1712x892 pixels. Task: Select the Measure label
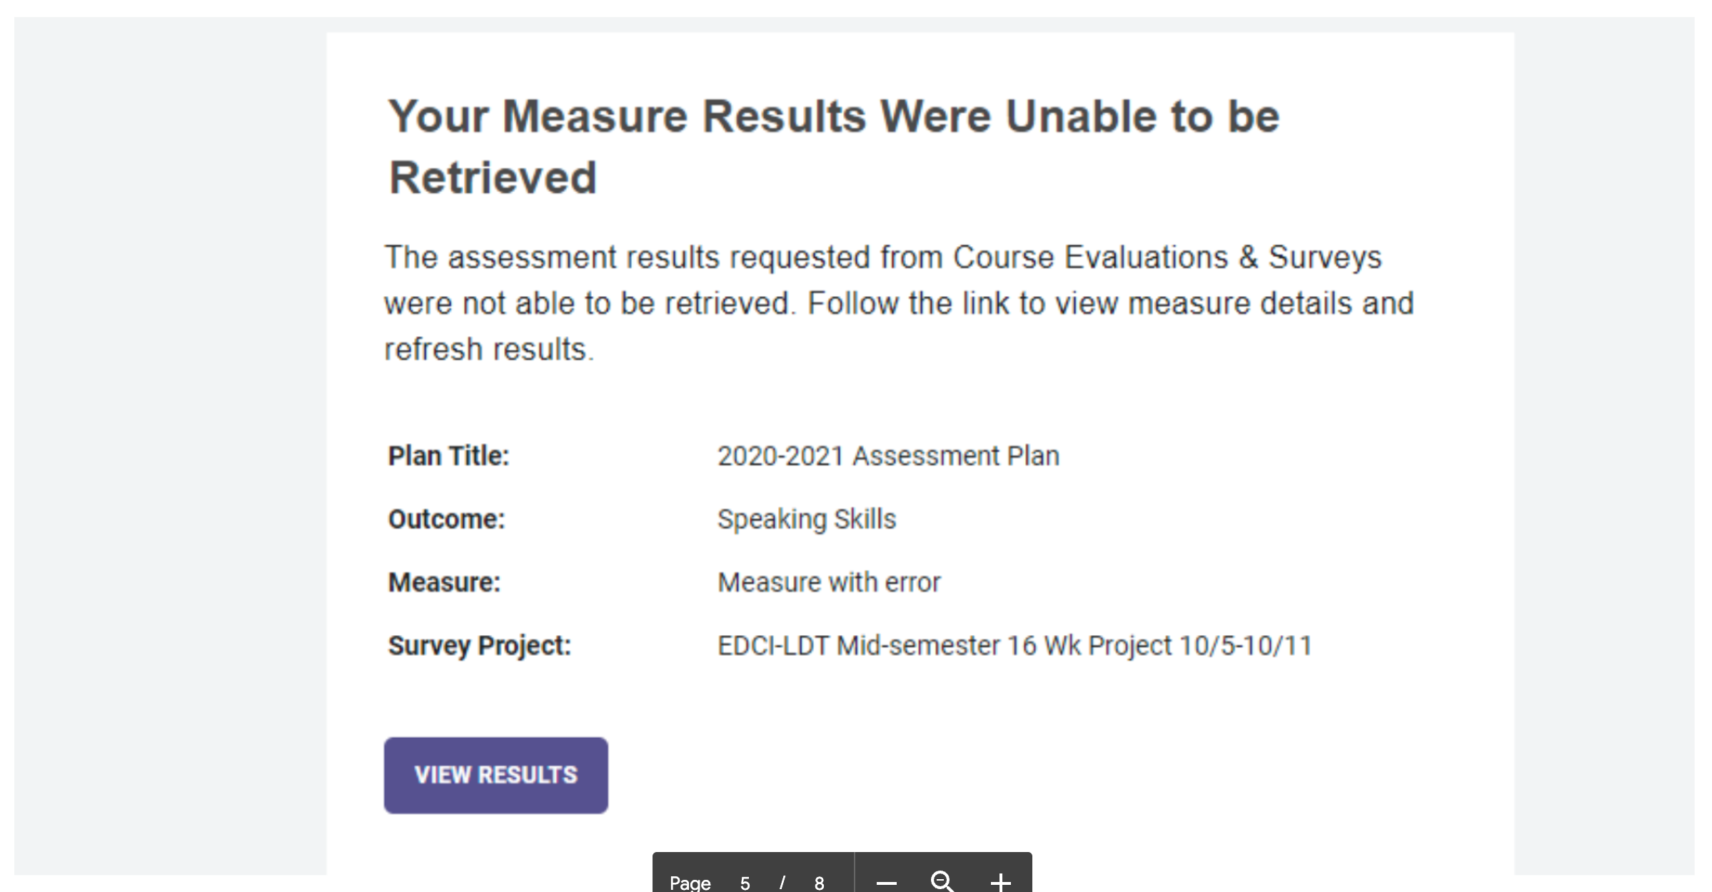pyautogui.click(x=444, y=582)
